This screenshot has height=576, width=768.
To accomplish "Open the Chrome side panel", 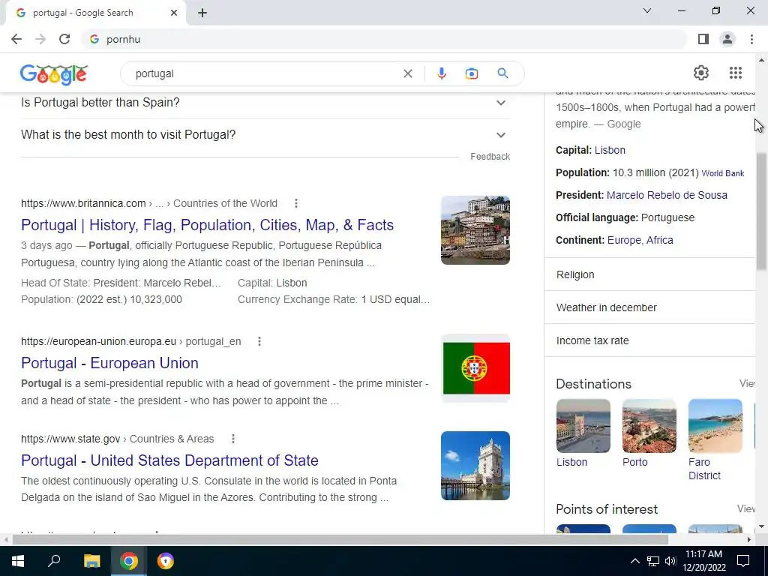I will tap(703, 39).
